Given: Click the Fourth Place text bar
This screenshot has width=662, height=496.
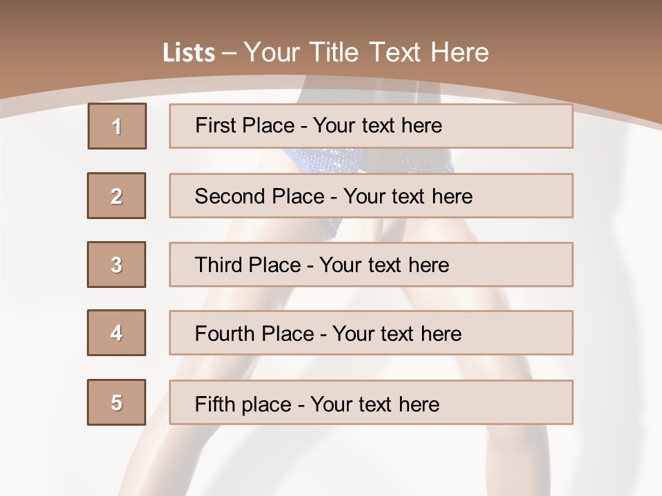Looking at the screenshot, I should point(371,333).
